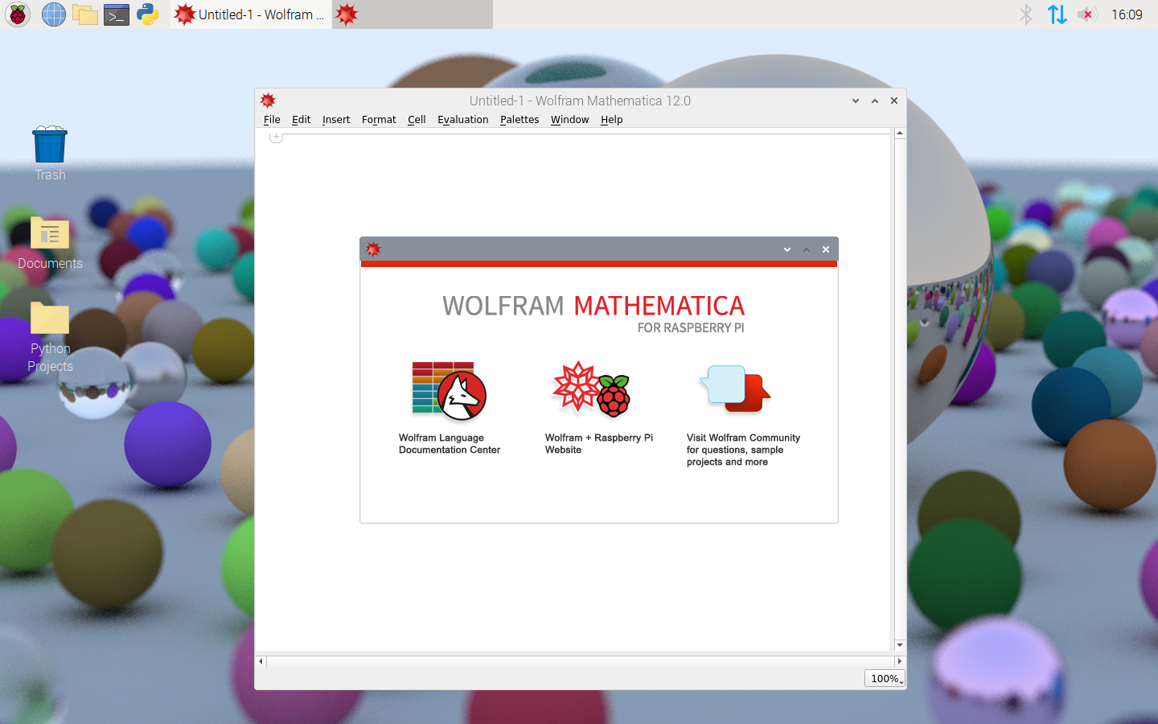This screenshot has height=724, width=1158.
Task: Maximize the Untitled-1 notebook window
Action: [875, 101]
